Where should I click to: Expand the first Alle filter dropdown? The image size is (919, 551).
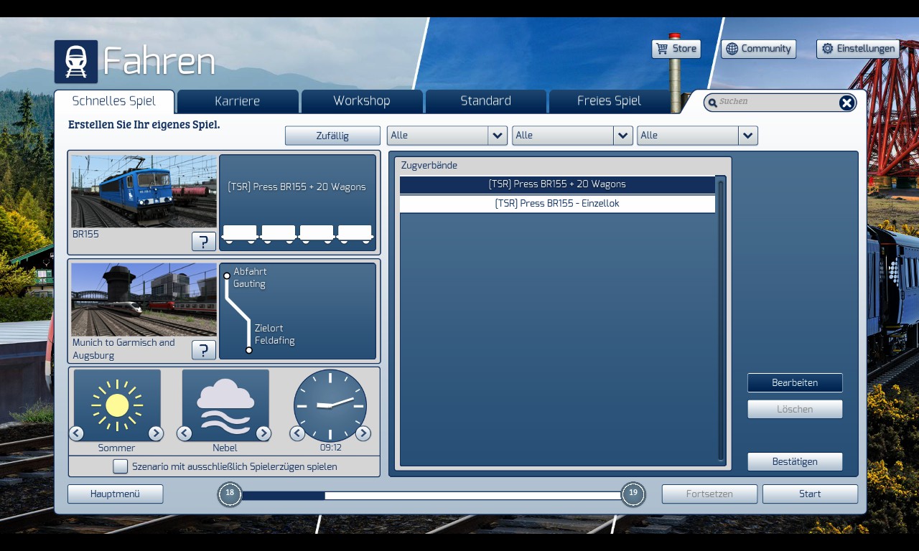498,136
